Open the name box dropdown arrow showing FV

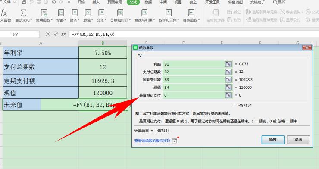(38, 34)
